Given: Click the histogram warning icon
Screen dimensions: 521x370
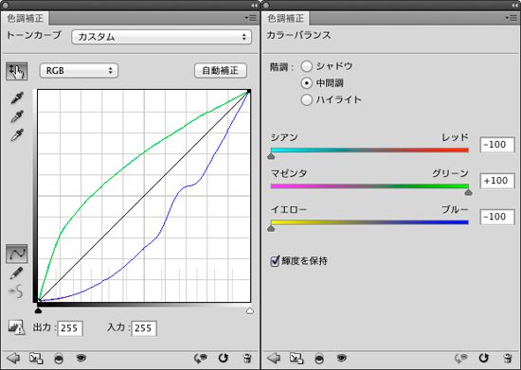Looking at the screenshot, I should point(16,327).
